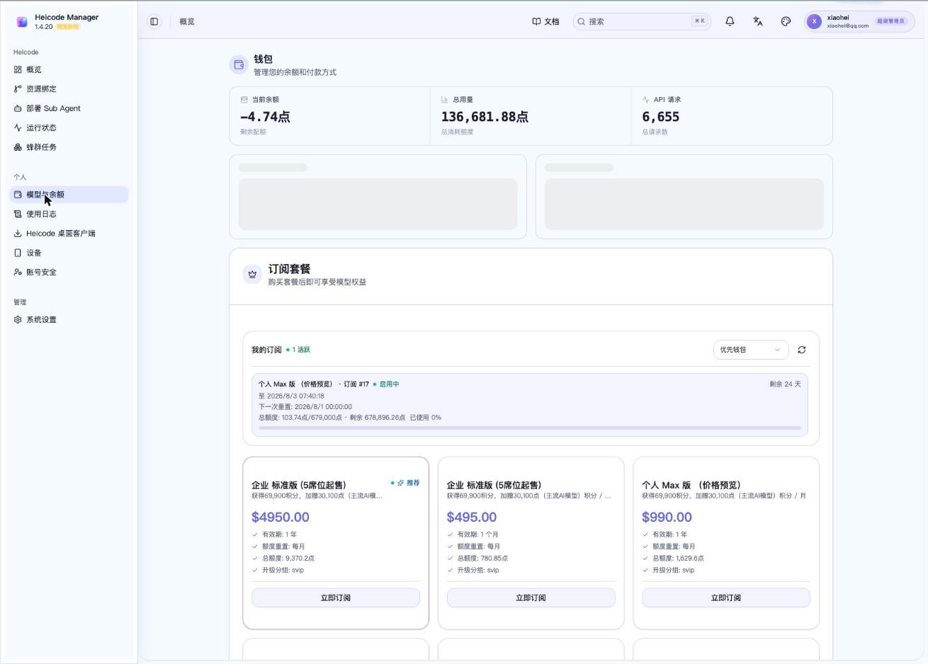Viewport: 928px width, 664px height.
Task: Click the $990.00 price text
Action: tap(667, 517)
